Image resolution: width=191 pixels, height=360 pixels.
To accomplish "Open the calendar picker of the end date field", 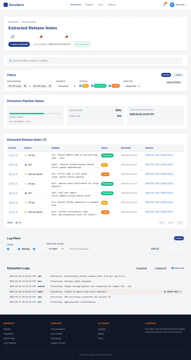I will 50,86.
